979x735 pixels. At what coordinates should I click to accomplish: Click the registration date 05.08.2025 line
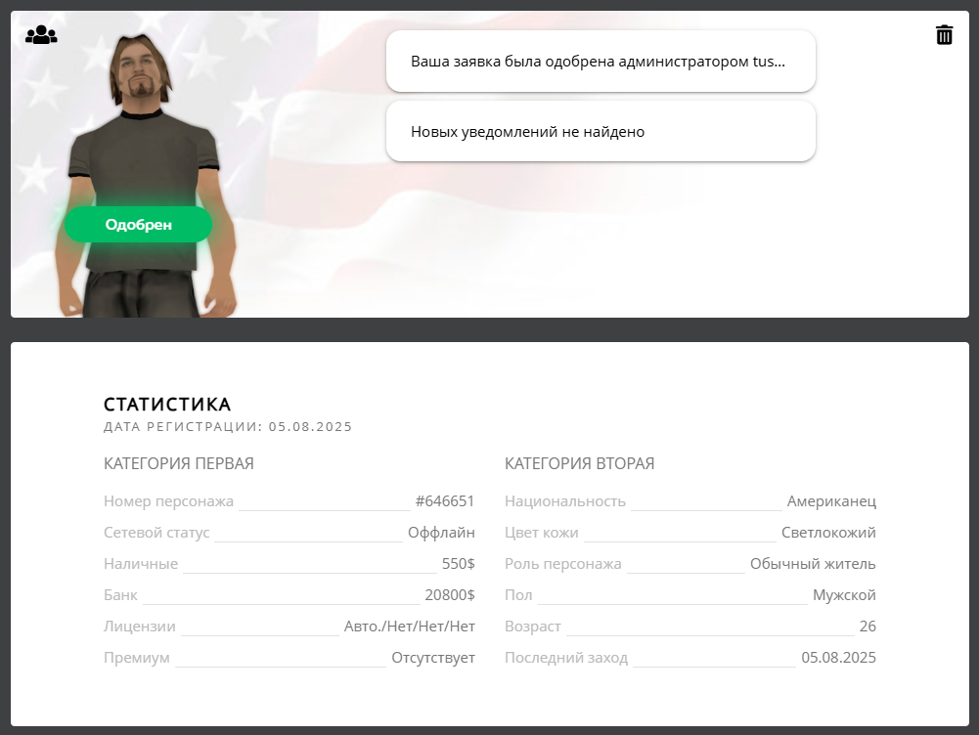click(228, 427)
